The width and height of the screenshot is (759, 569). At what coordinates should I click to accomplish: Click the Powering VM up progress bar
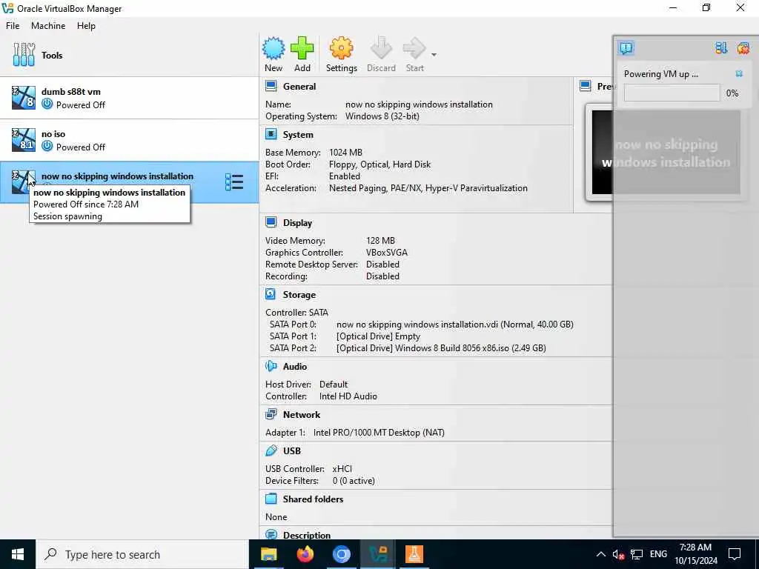672,93
